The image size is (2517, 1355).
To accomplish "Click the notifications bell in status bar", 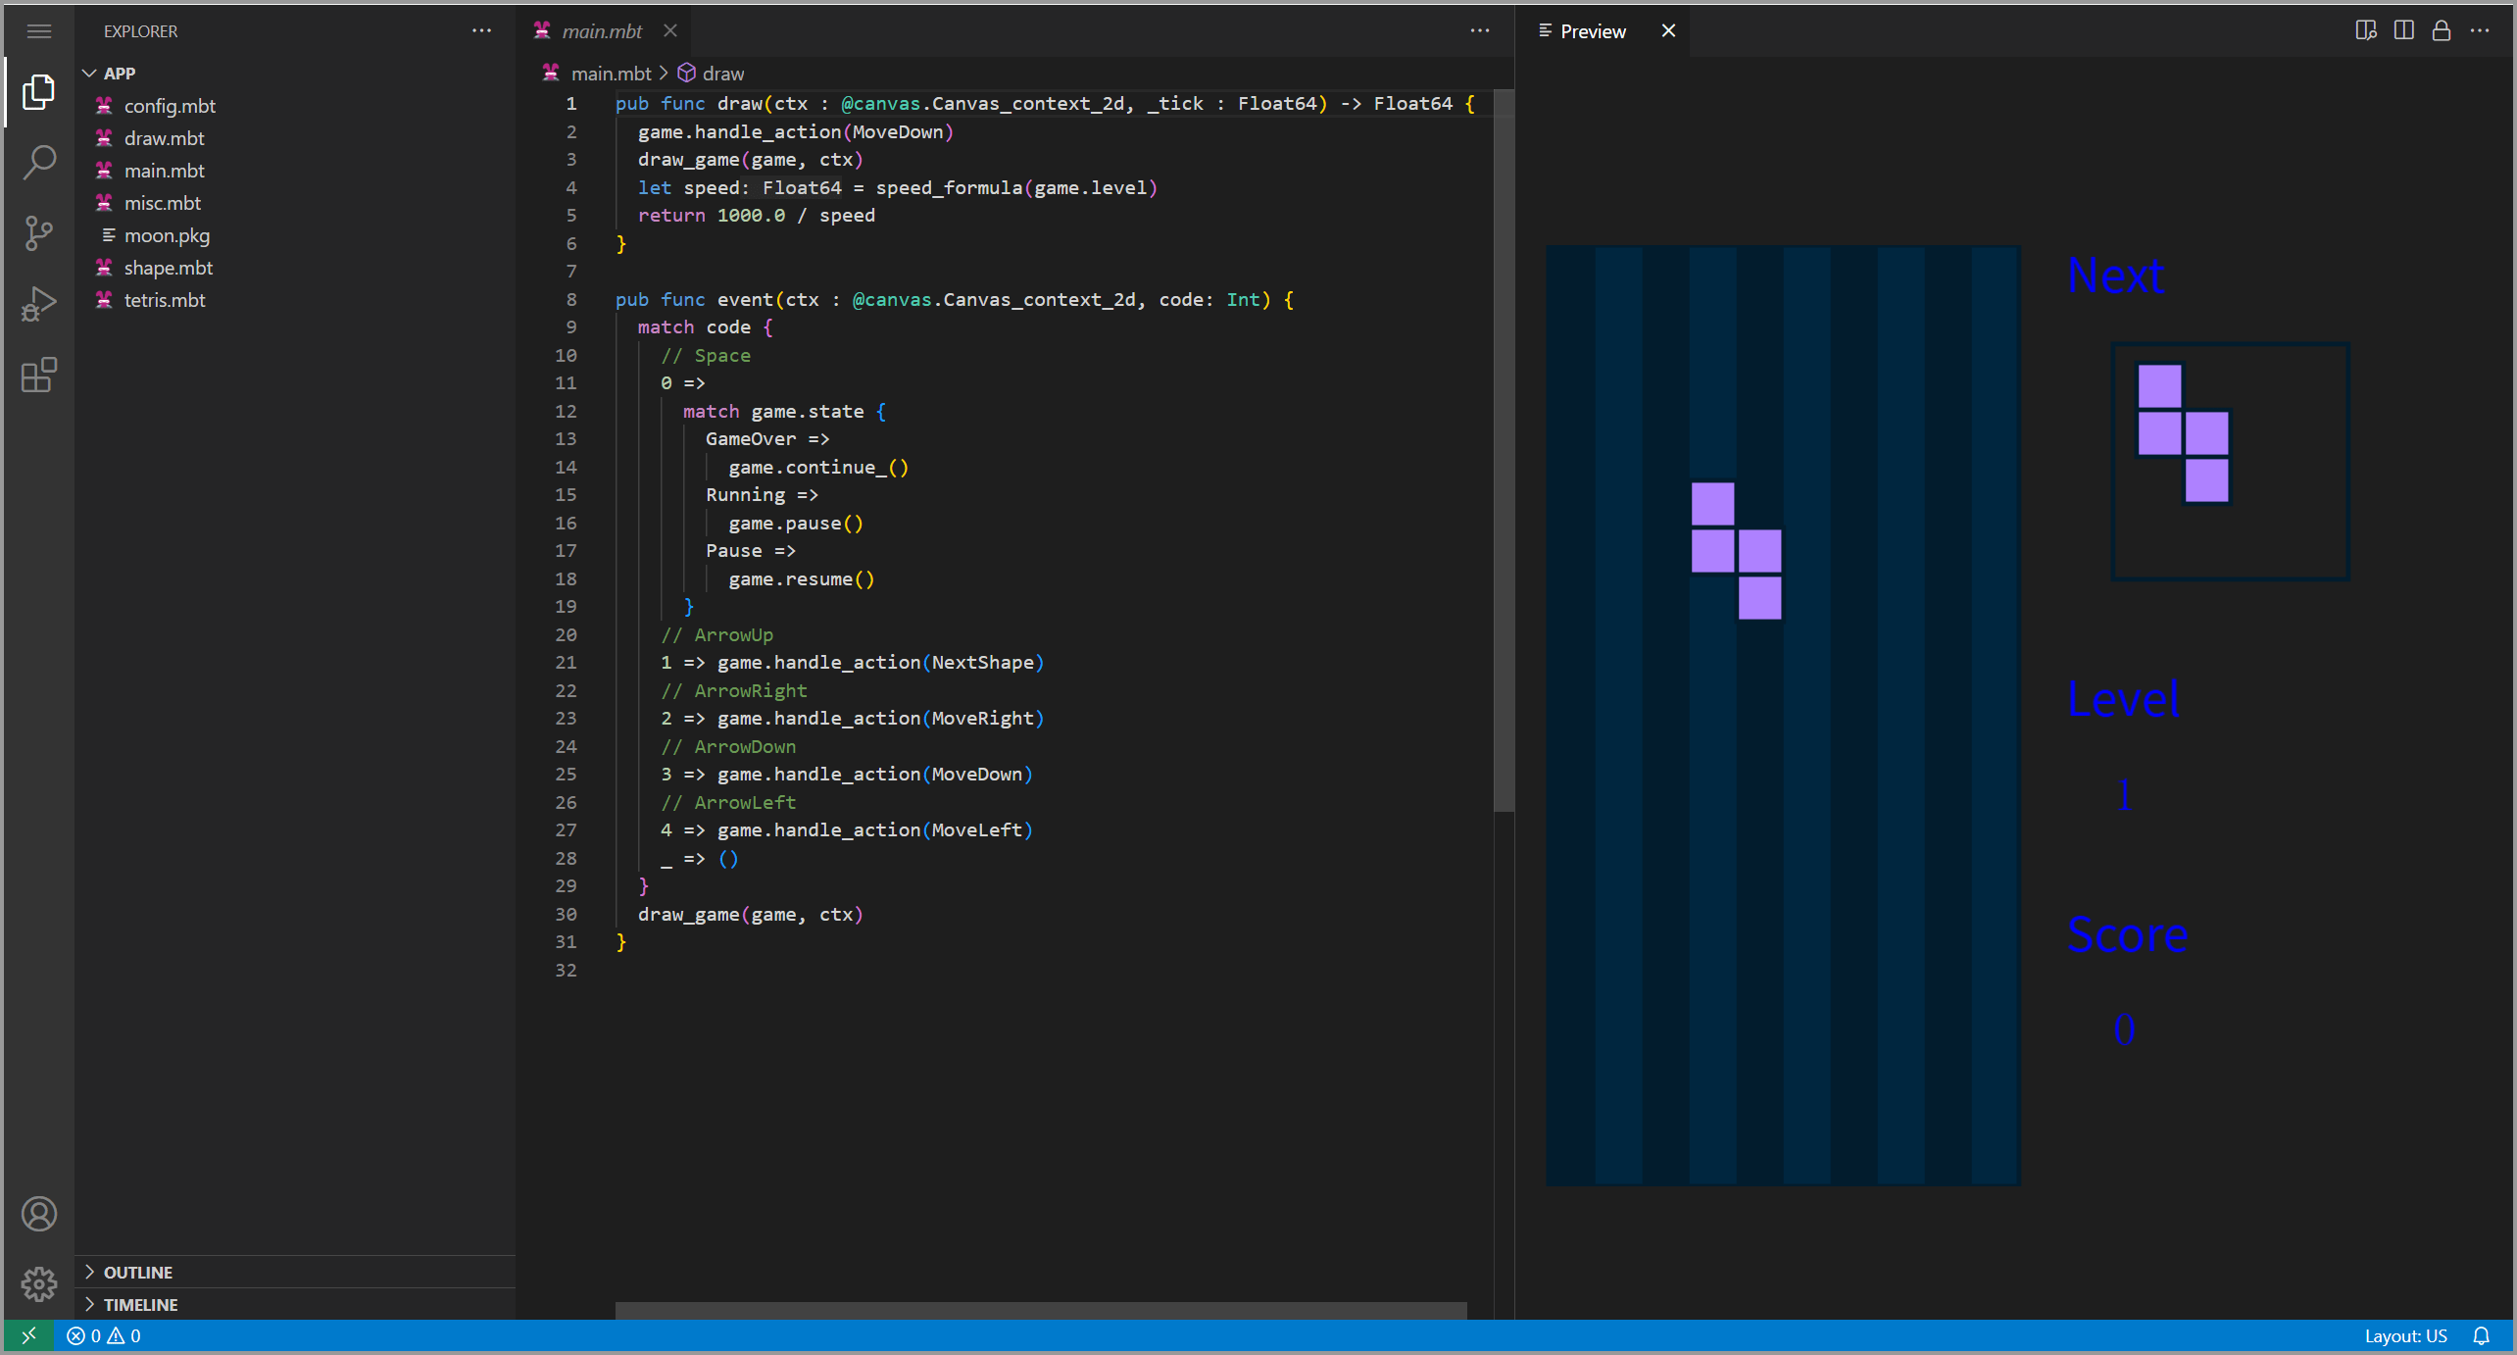I will point(2481,1335).
